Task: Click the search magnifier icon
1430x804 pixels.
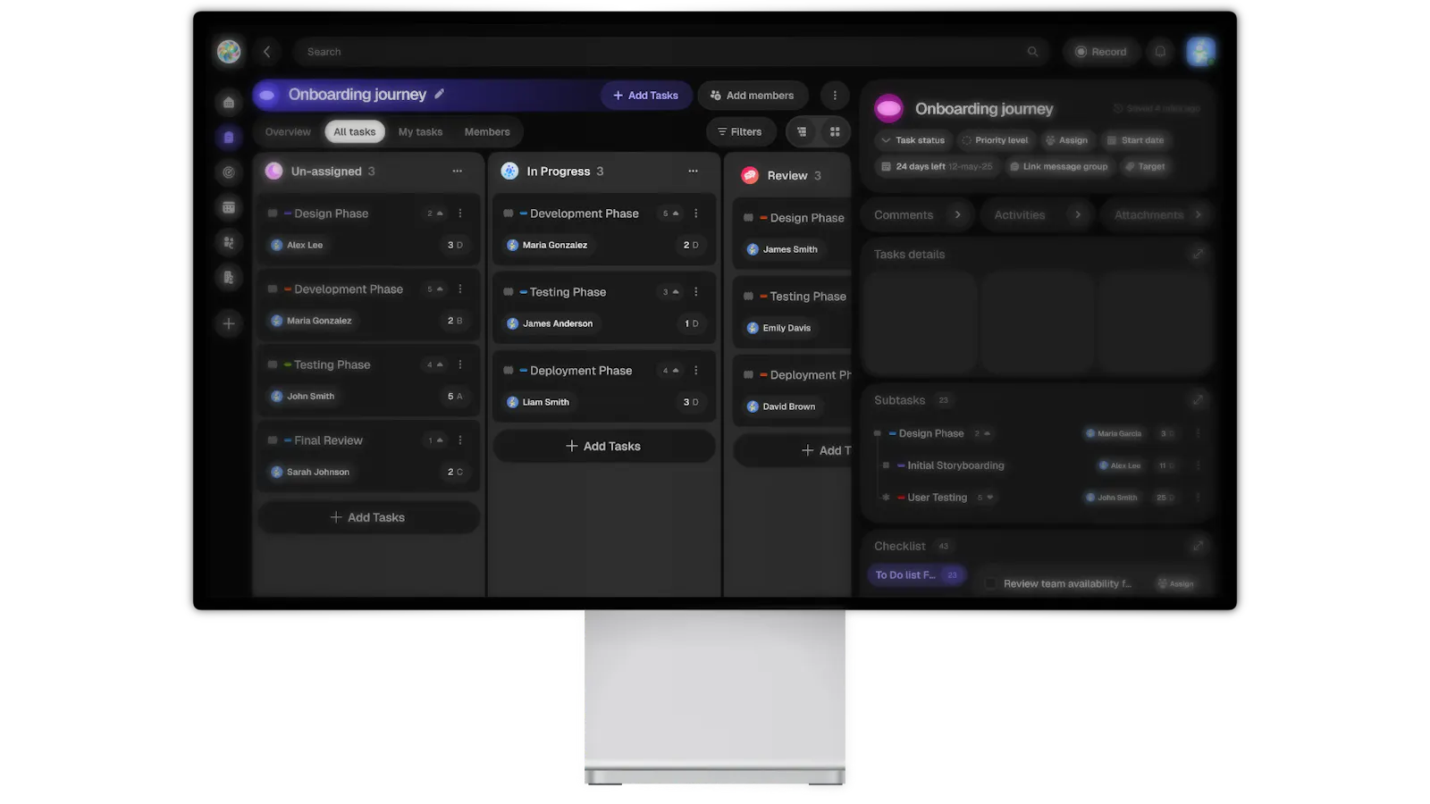Action: [1032, 52]
